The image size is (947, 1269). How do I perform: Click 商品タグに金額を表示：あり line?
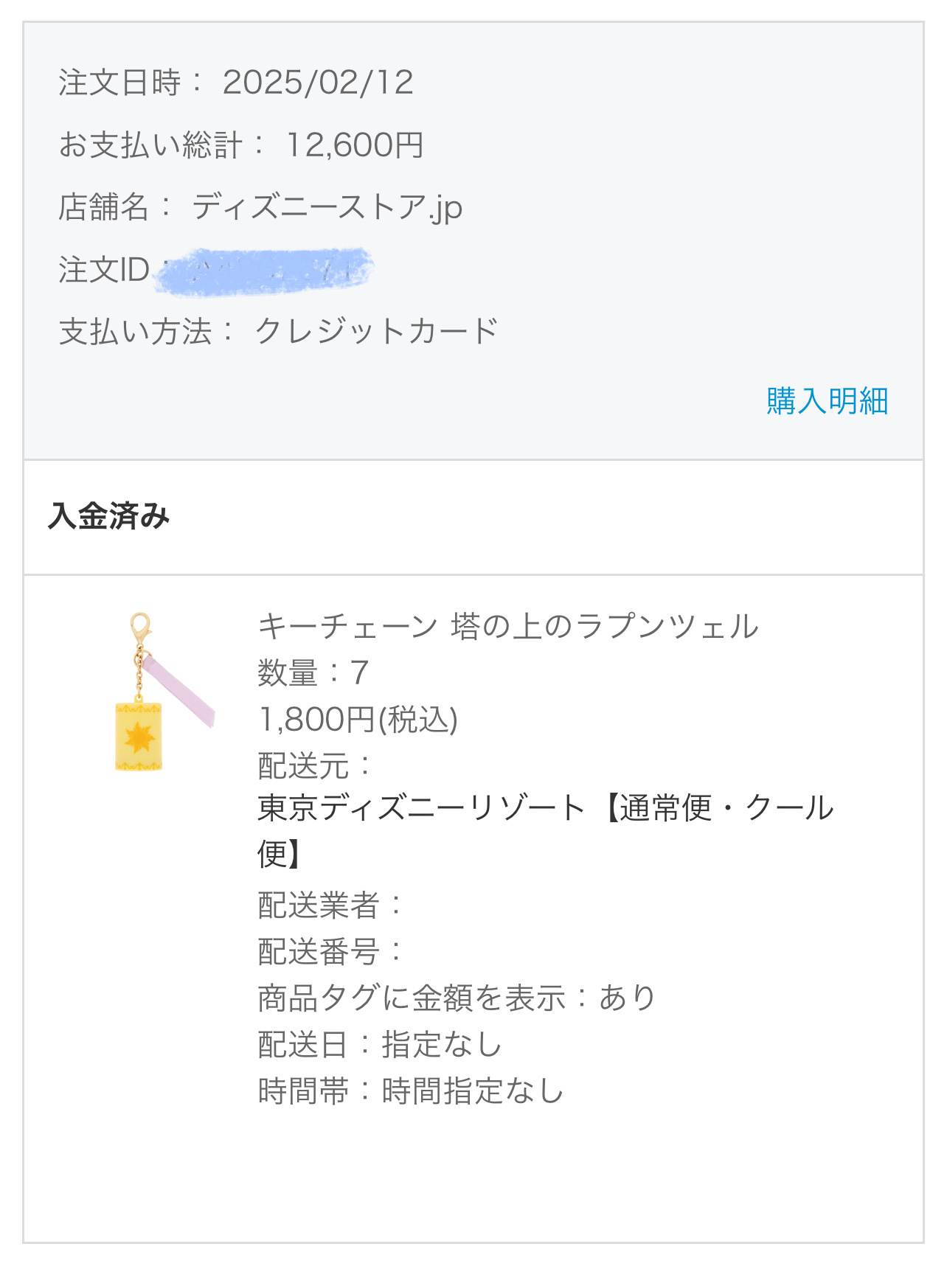pos(457,998)
